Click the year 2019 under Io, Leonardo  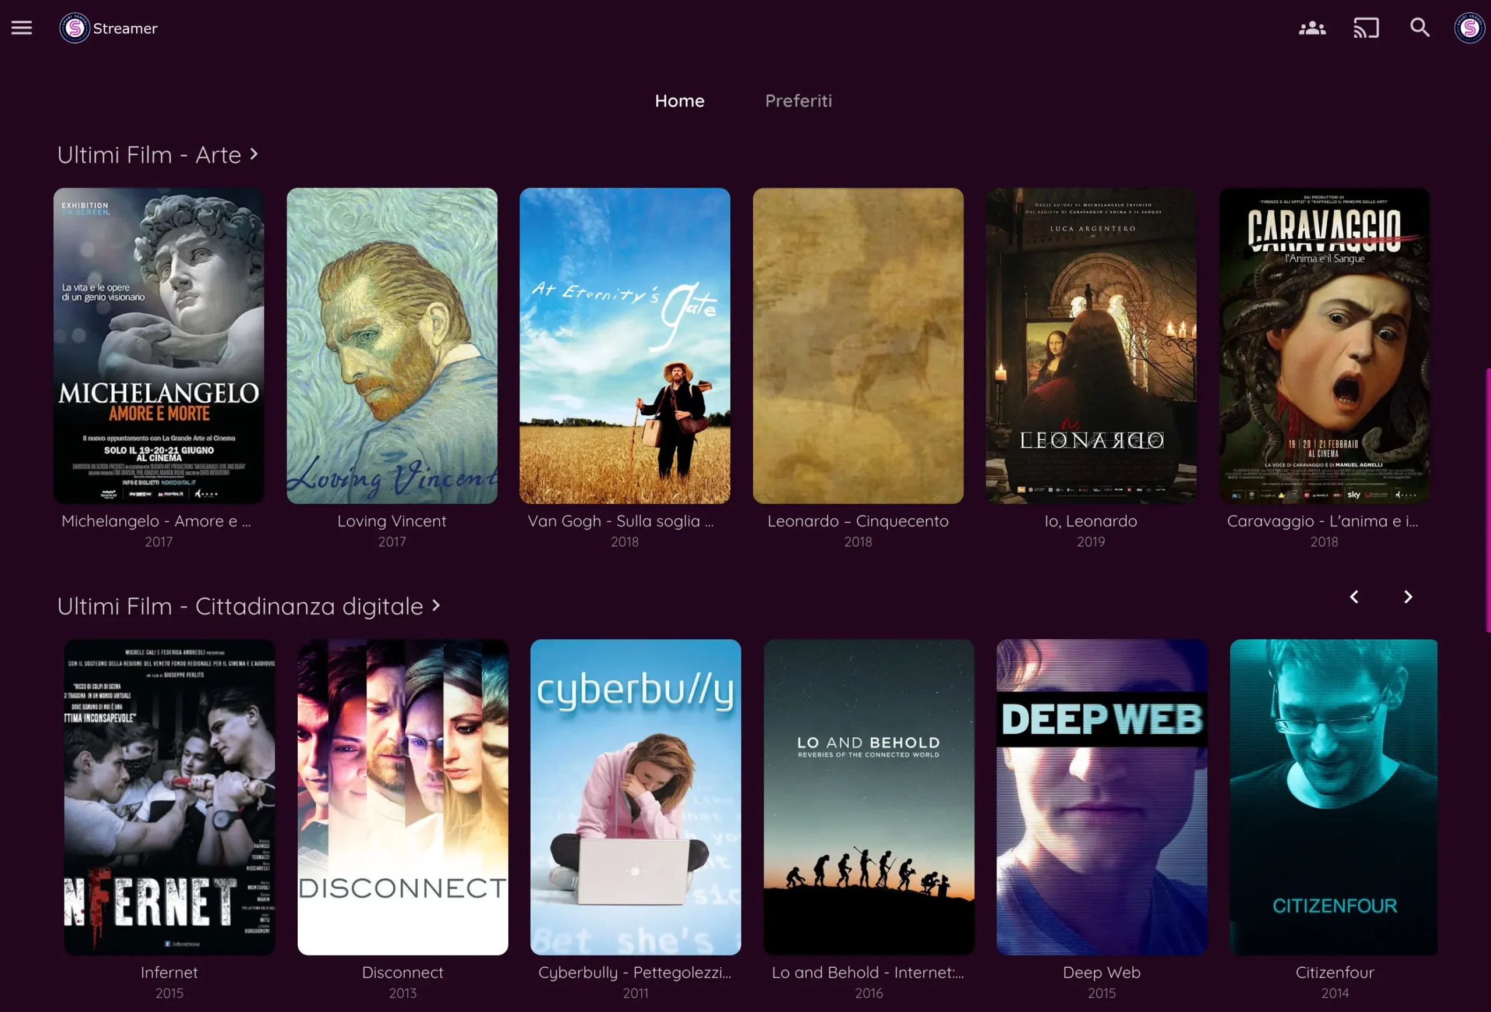[1091, 542]
